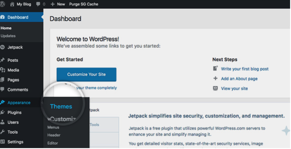The width and height of the screenshot is (291, 149).
Task: Click the Dashboard page heading
Action: (x=65, y=19)
